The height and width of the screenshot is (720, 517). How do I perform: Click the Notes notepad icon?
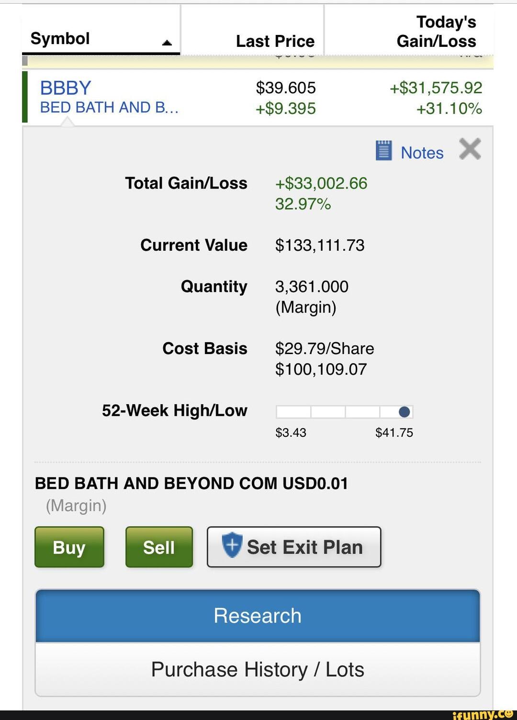point(384,151)
